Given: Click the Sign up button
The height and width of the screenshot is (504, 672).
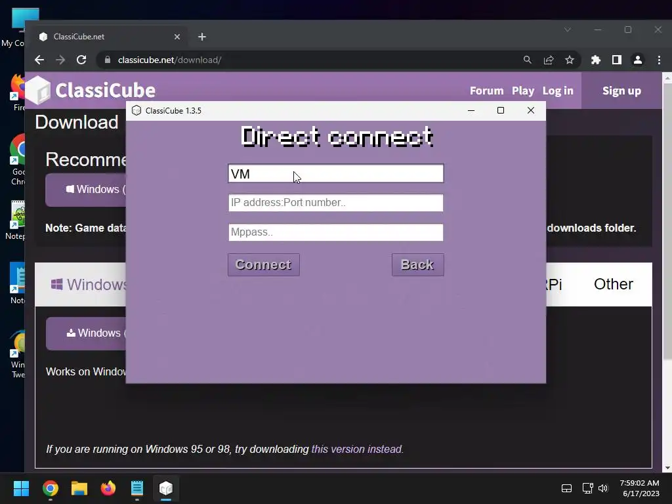Looking at the screenshot, I should (x=621, y=91).
